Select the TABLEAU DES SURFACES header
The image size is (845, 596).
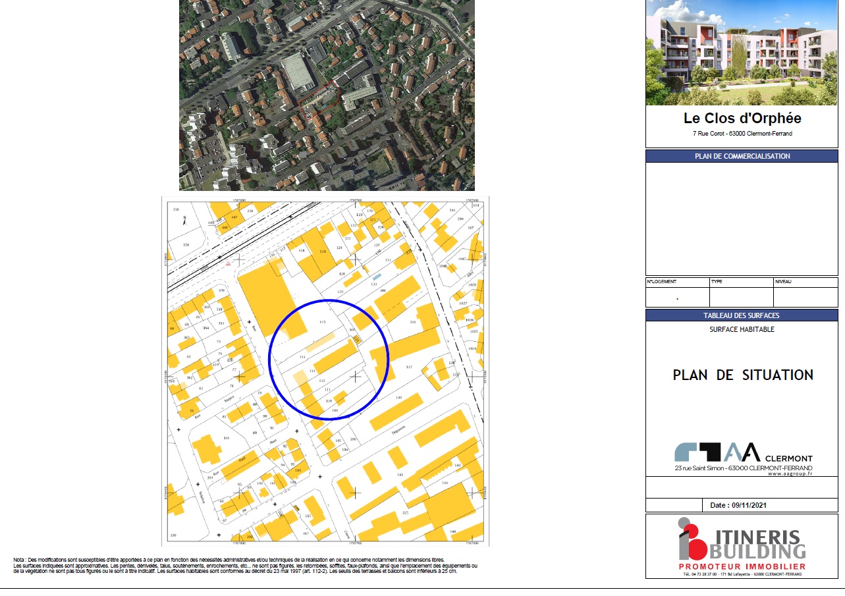point(742,315)
